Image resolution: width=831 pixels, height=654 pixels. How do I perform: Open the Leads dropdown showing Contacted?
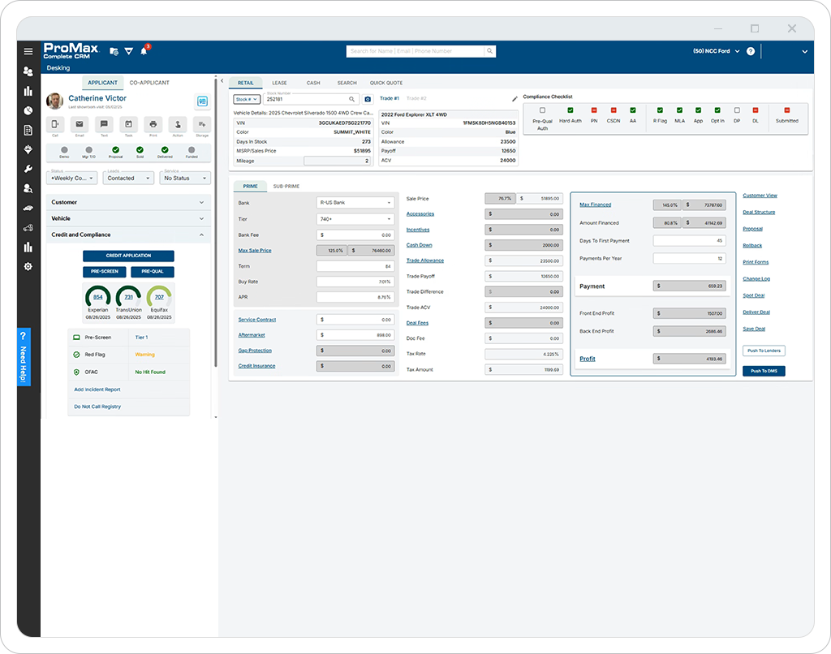[128, 178]
